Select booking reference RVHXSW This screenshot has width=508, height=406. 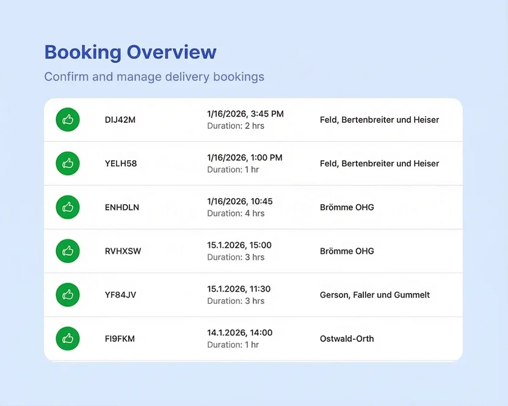pyautogui.click(x=122, y=251)
